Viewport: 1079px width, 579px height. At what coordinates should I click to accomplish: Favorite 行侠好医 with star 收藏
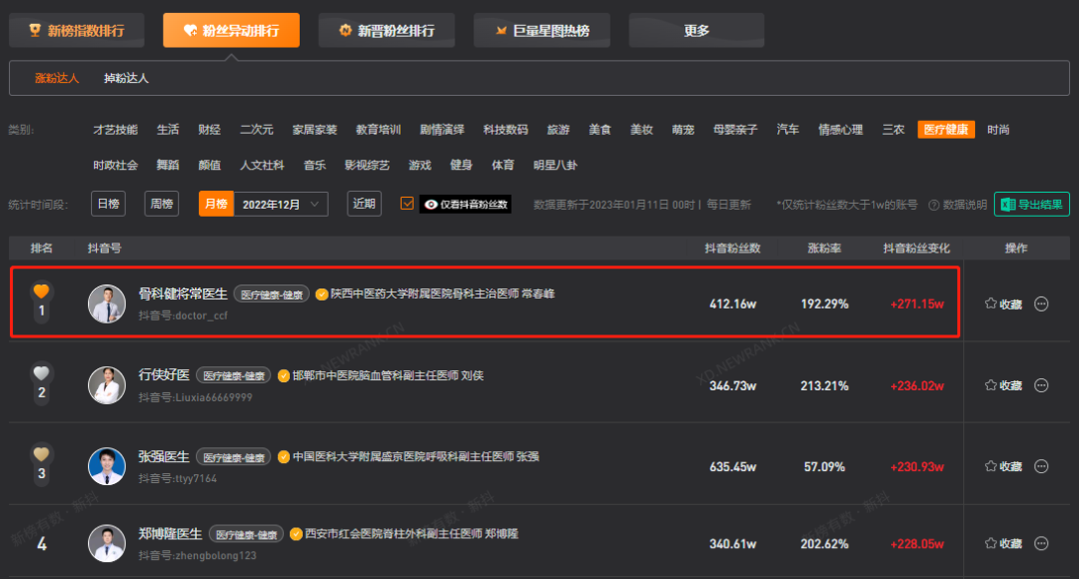(x=1003, y=385)
